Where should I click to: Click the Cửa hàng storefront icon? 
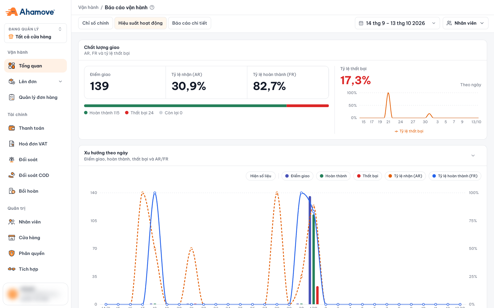click(12, 238)
